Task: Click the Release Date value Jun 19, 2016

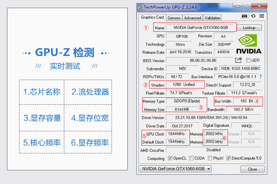Action: point(179,52)
